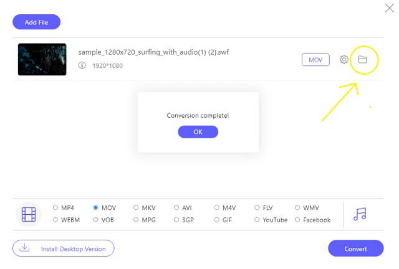Close the converter window with X
The width and height of the screenshot is (399, 269).
pos(390,8)
